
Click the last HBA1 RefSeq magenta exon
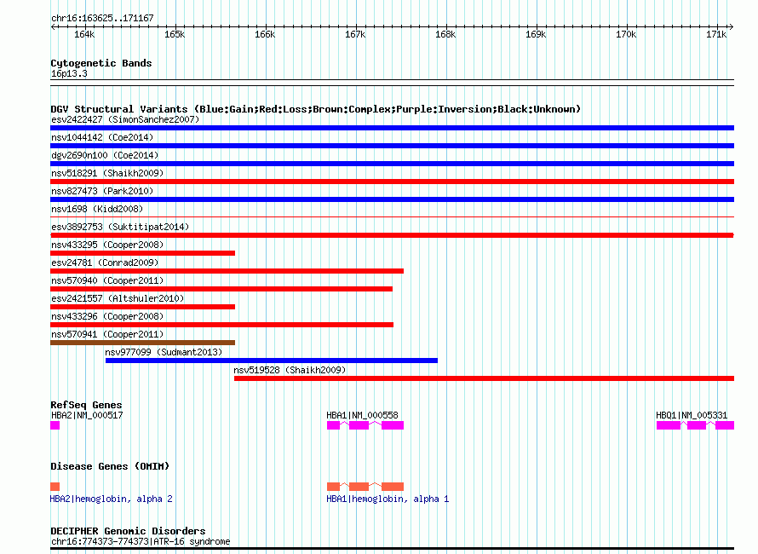(x=393, y=425)
